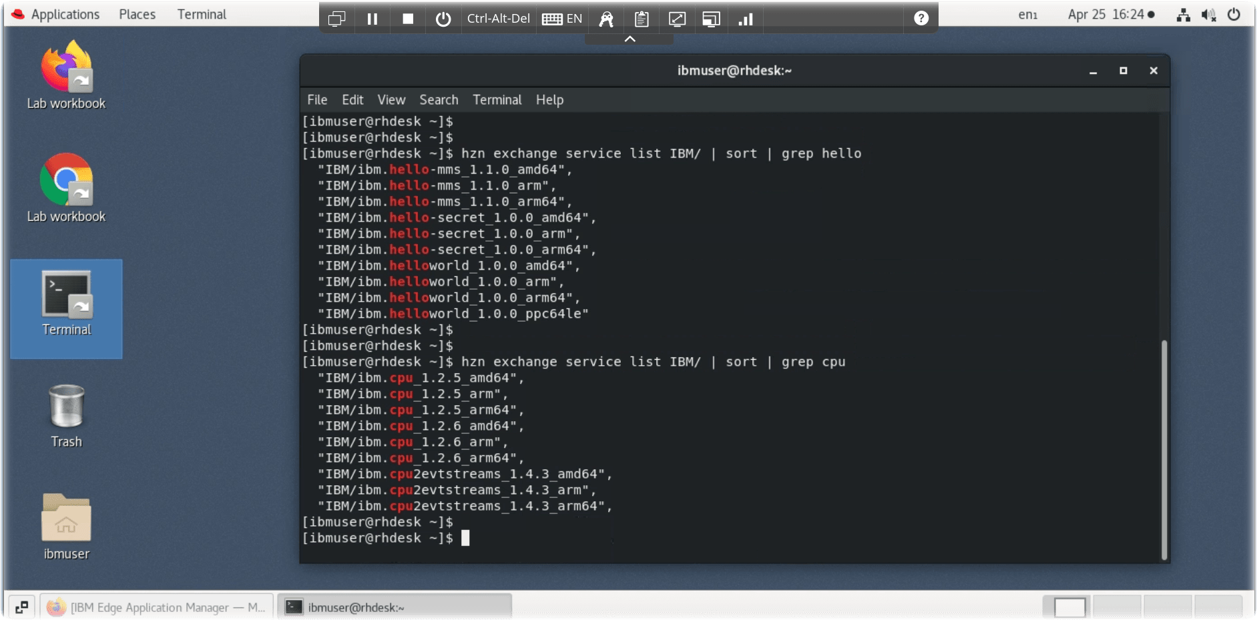
Task: Open the ibmuser home folder icon
Action: tap(66, 527)
